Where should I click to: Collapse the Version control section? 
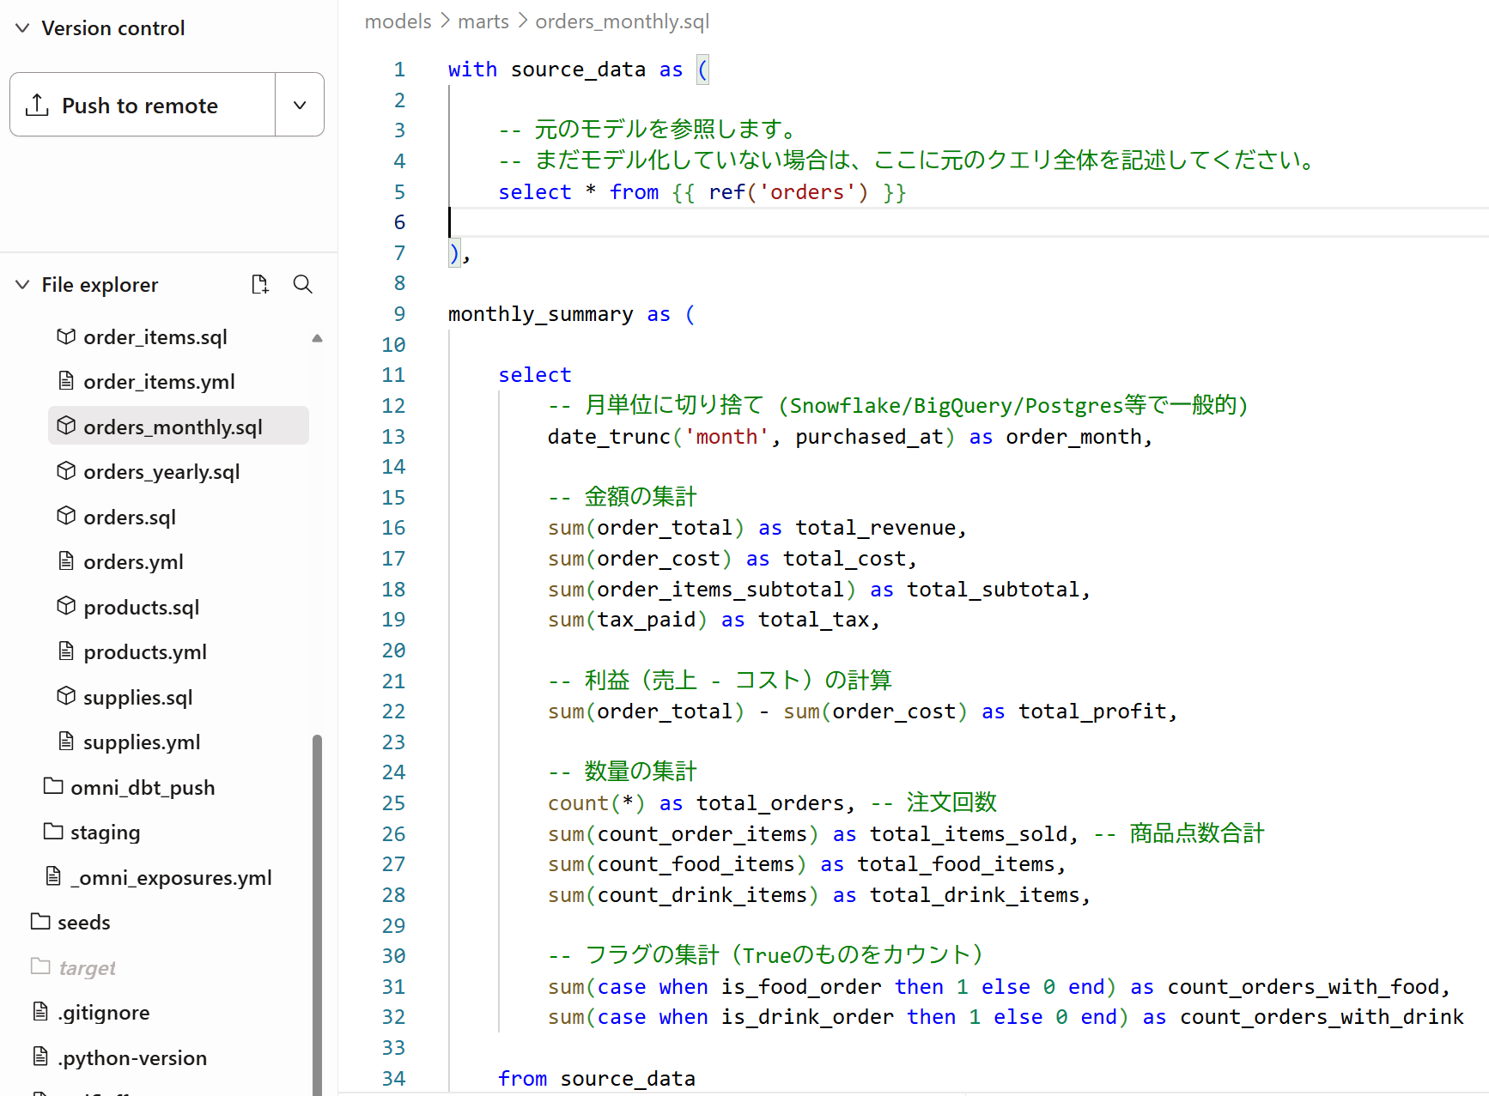click(23, 28)
